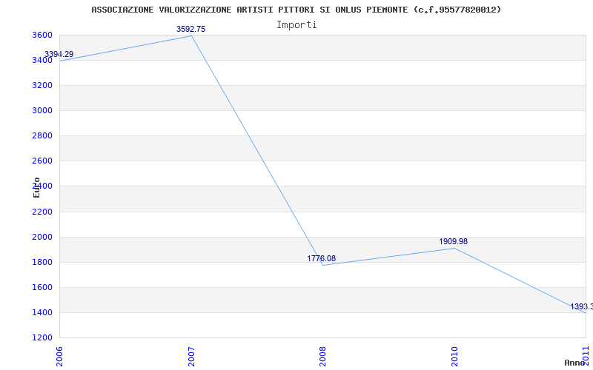This screenshot has width=593, height=370.
Task: Click the y-axis value 1600
Action: 42,287
